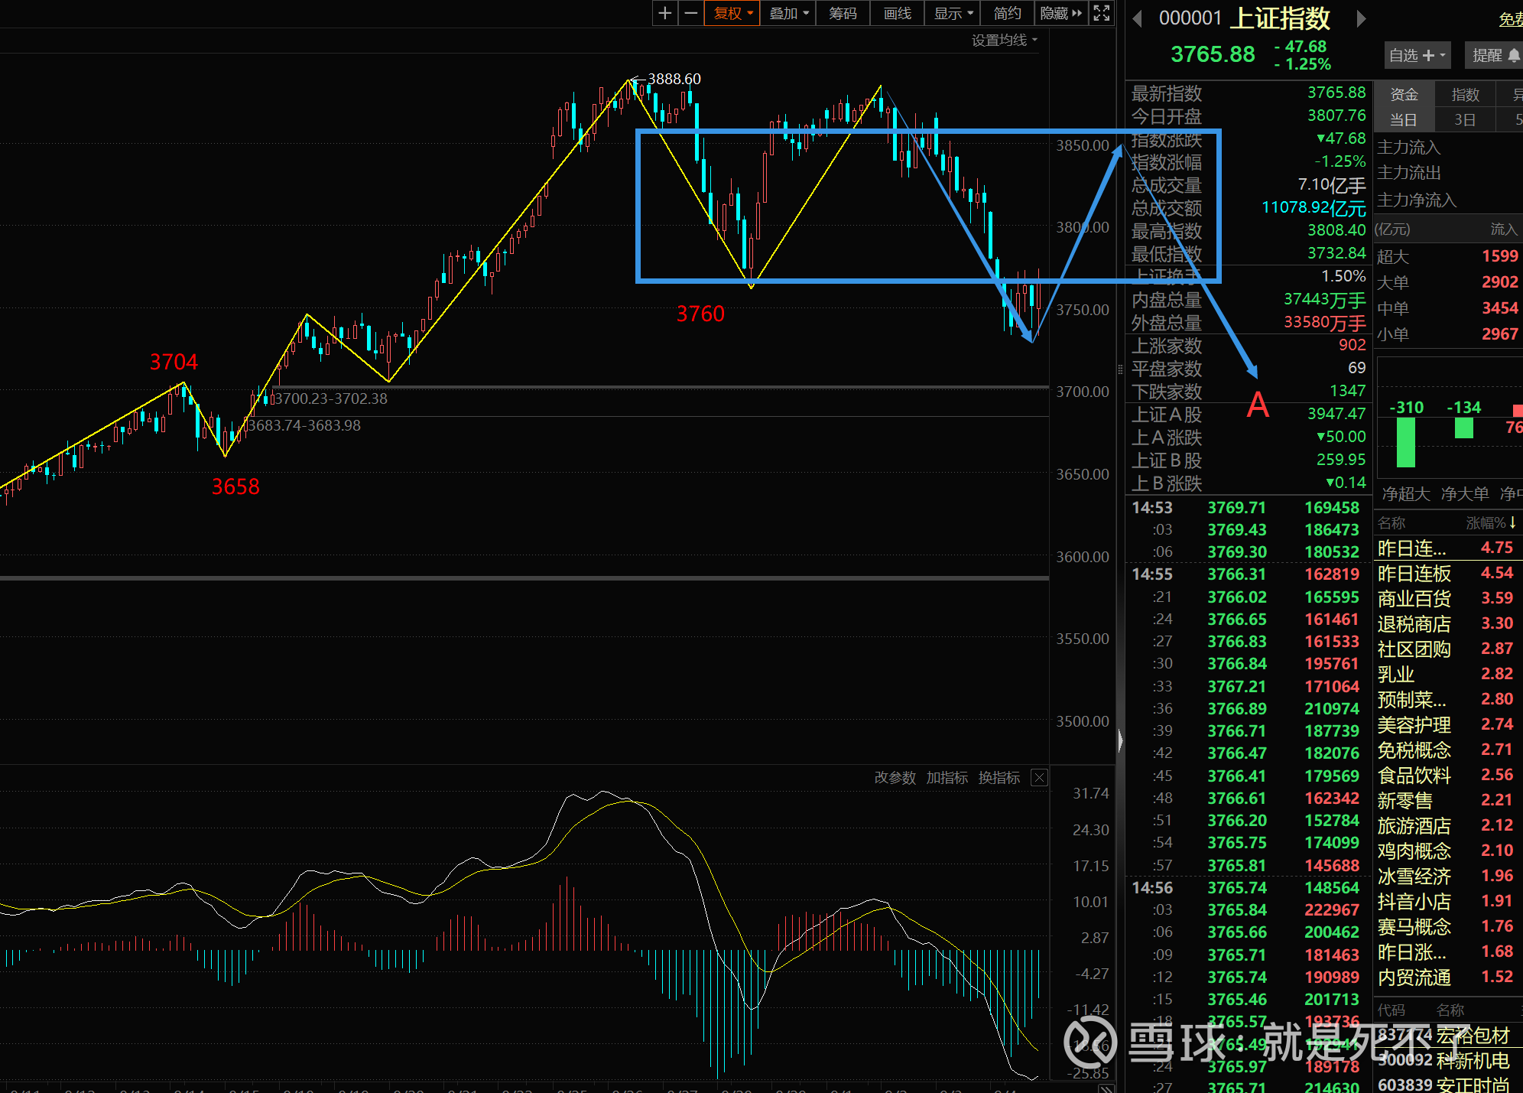Toggle 筹码 chip distribution display
This screenshot has height=1093, width=1523.
[x=843, y=13]
